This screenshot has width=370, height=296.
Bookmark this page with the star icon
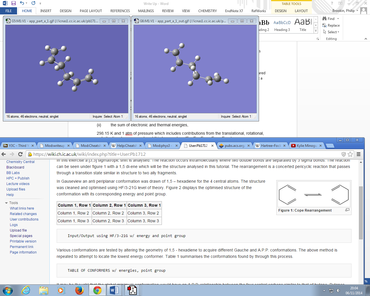[x=350, y=154]
